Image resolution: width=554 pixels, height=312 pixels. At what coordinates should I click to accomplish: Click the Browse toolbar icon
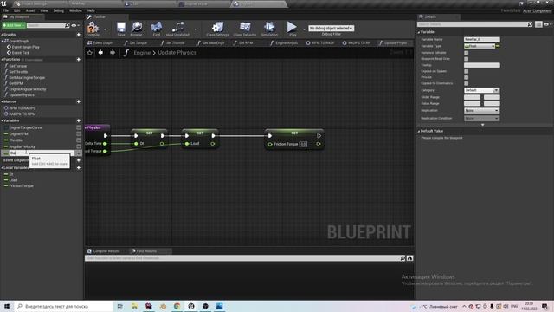[137, 29]
